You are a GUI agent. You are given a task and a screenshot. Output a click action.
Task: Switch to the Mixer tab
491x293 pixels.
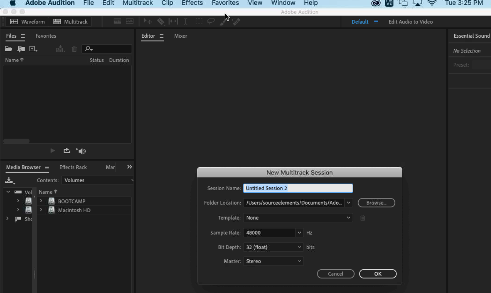tap(180, 36)
